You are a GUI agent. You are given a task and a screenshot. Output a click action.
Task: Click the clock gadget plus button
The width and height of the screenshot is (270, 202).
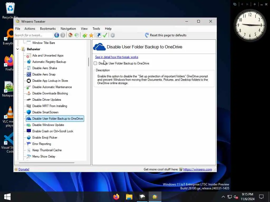tap(255, 4)
